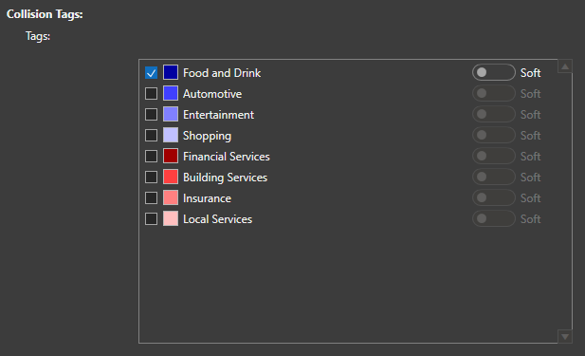Click the blue Automotive color swatch
This screenshot has width=585, height=356.
pos(171,93)
